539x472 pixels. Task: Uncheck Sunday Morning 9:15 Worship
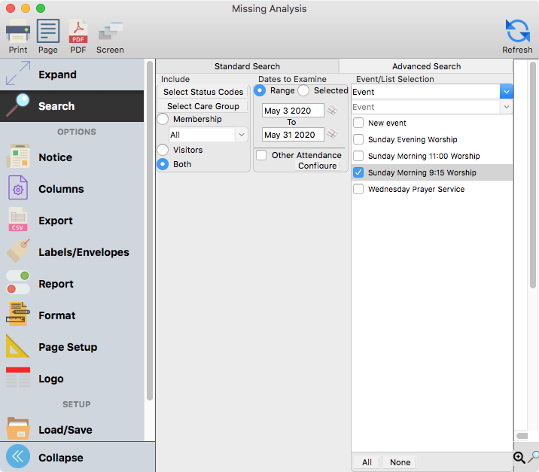pos(358,172)
